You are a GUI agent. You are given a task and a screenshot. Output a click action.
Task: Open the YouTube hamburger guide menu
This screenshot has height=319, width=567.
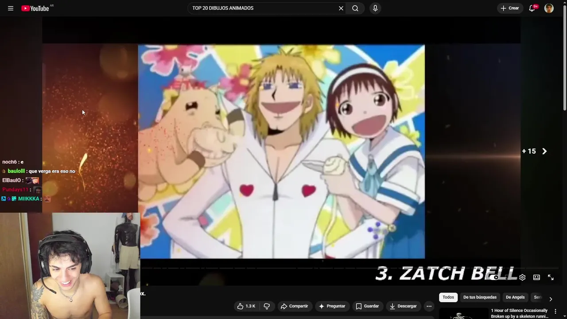[x=11, y=8]
